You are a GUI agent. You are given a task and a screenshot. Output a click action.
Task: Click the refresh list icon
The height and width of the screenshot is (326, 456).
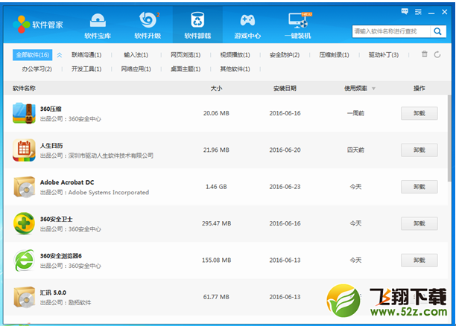tap(437, 54)
